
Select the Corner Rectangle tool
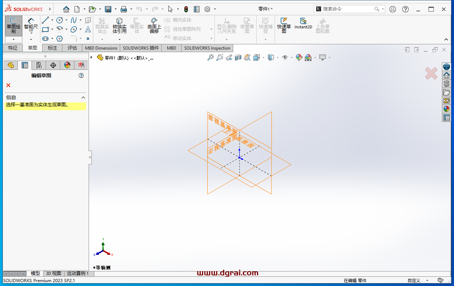coord(45,29)
